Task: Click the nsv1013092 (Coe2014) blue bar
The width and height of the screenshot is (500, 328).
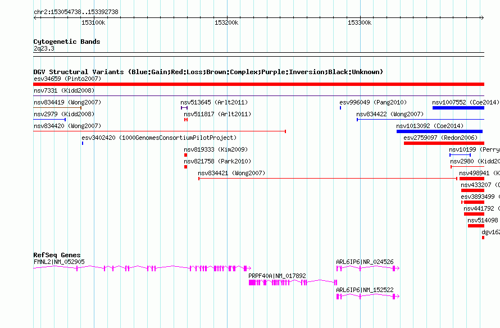Action: tap(439, 131)
